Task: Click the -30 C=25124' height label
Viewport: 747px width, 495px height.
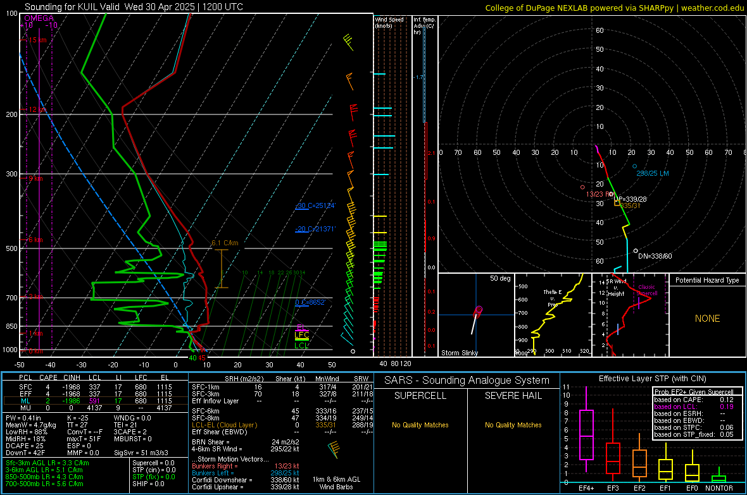Action: [315, 205]
